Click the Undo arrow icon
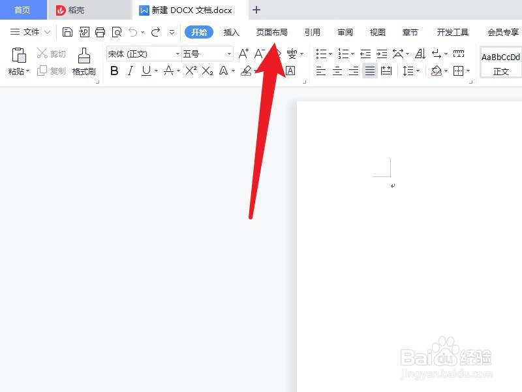Image resolution: width=522 pixels, height=392 pixels. point(133,32)
